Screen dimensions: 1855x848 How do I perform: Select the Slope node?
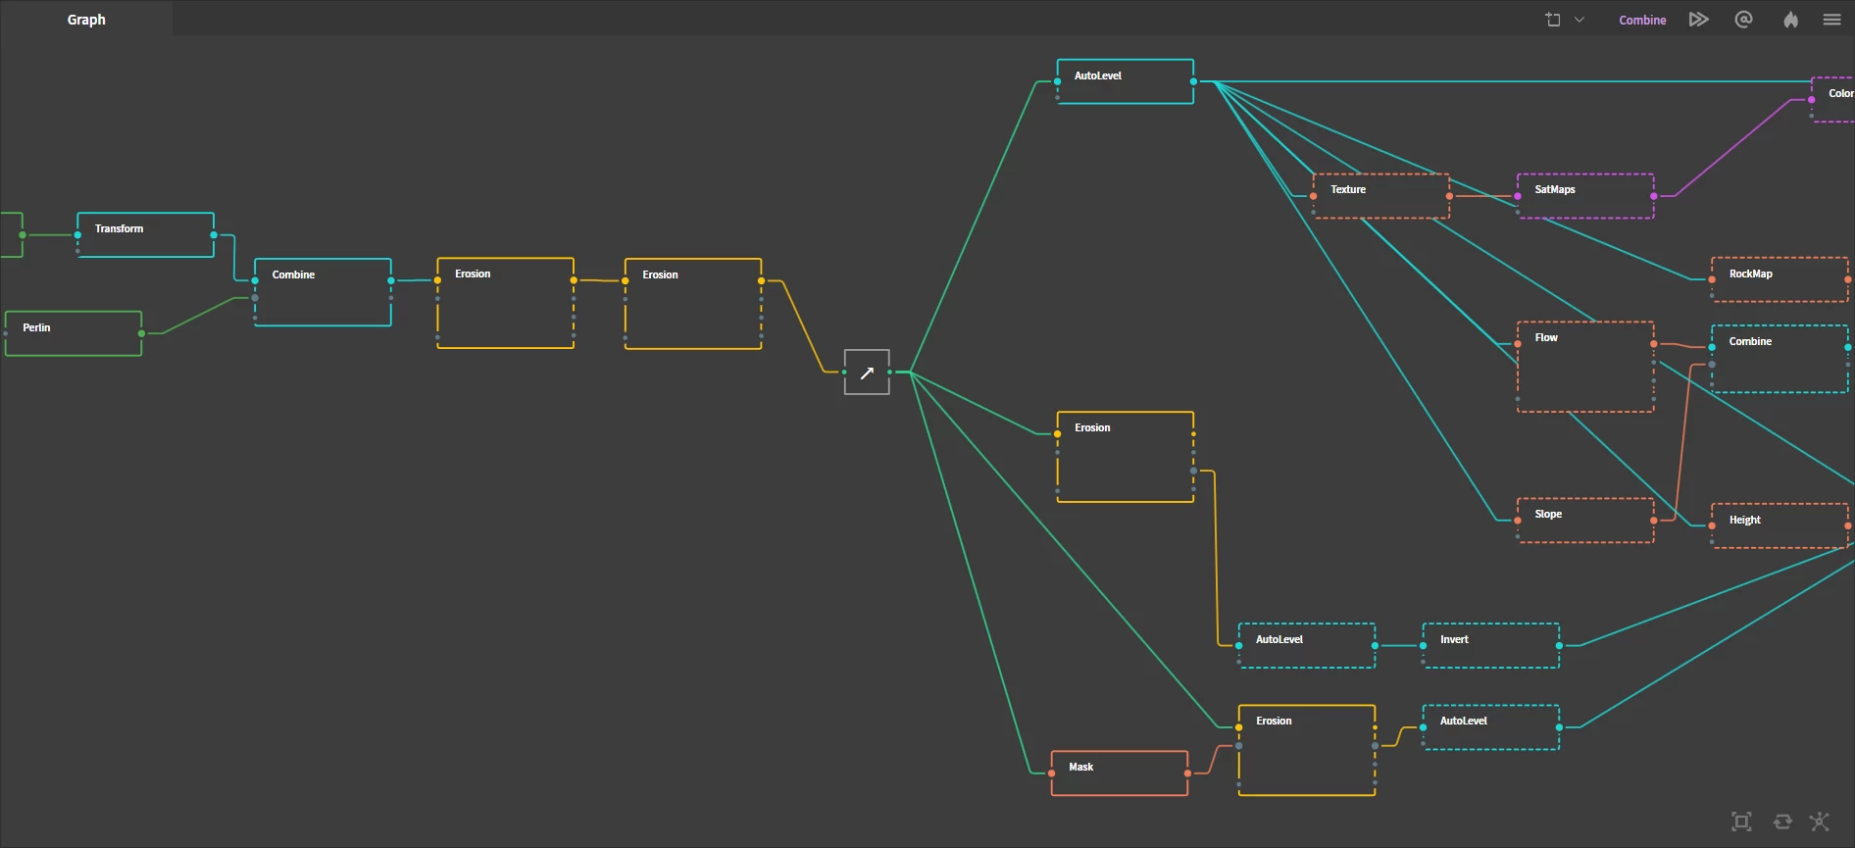pos(1585,521)
